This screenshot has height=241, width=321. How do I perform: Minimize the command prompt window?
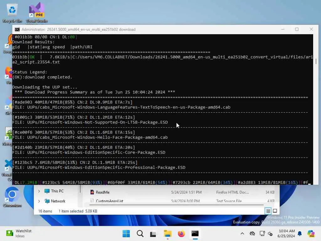(x=283, y=29)
